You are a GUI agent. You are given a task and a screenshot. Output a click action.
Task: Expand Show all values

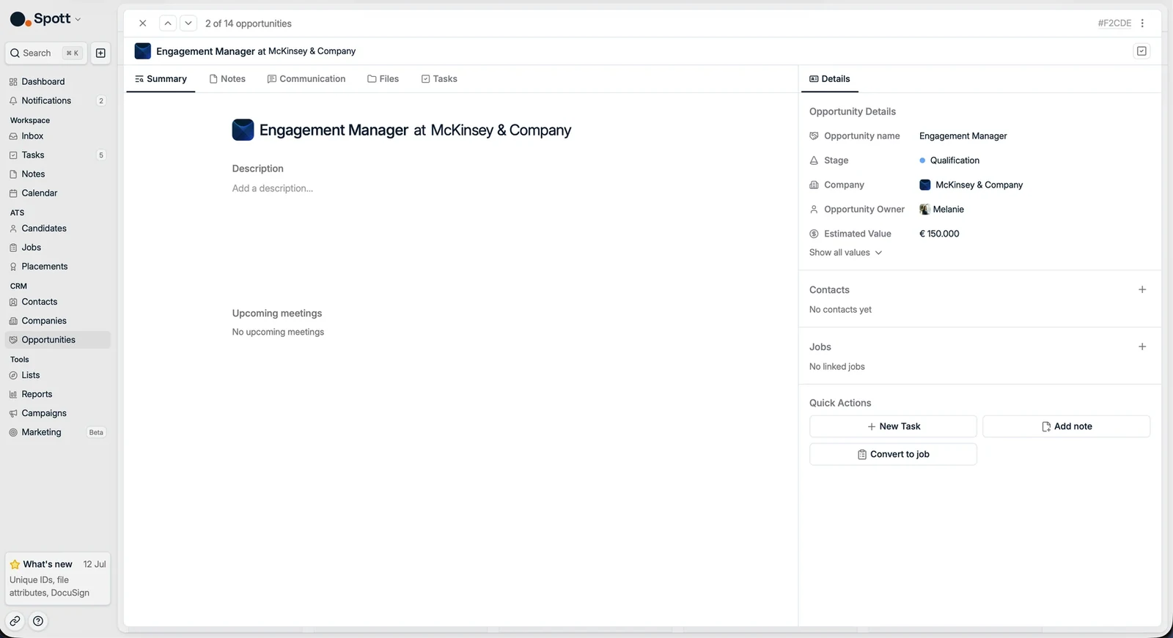pos(845,253)
